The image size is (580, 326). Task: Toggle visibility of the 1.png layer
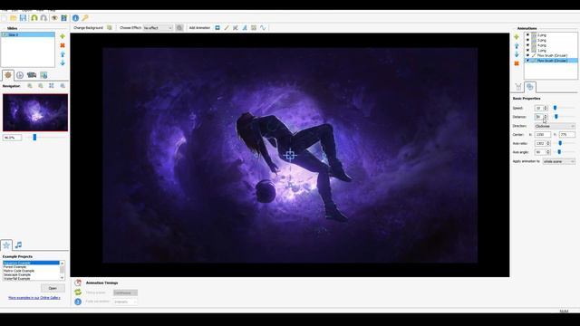click(x=527, y=51)
